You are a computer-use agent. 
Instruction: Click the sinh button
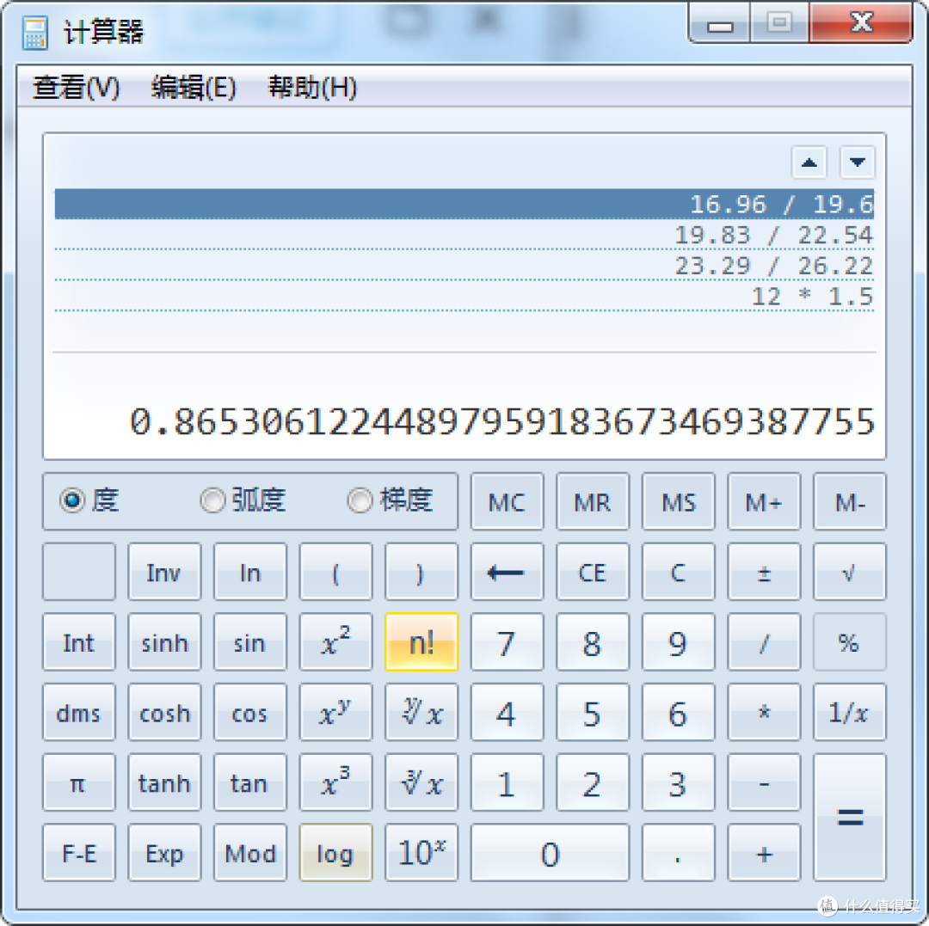[164, 641]
